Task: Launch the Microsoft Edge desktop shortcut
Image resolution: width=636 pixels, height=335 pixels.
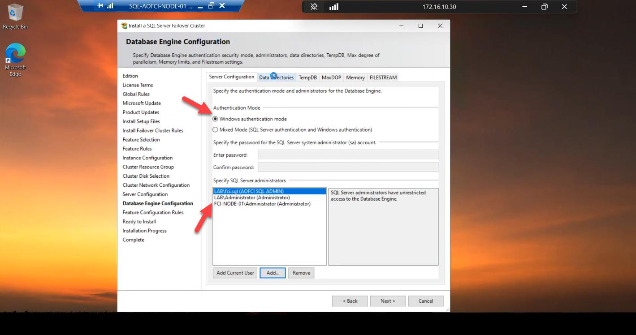Action: [15, 60]
